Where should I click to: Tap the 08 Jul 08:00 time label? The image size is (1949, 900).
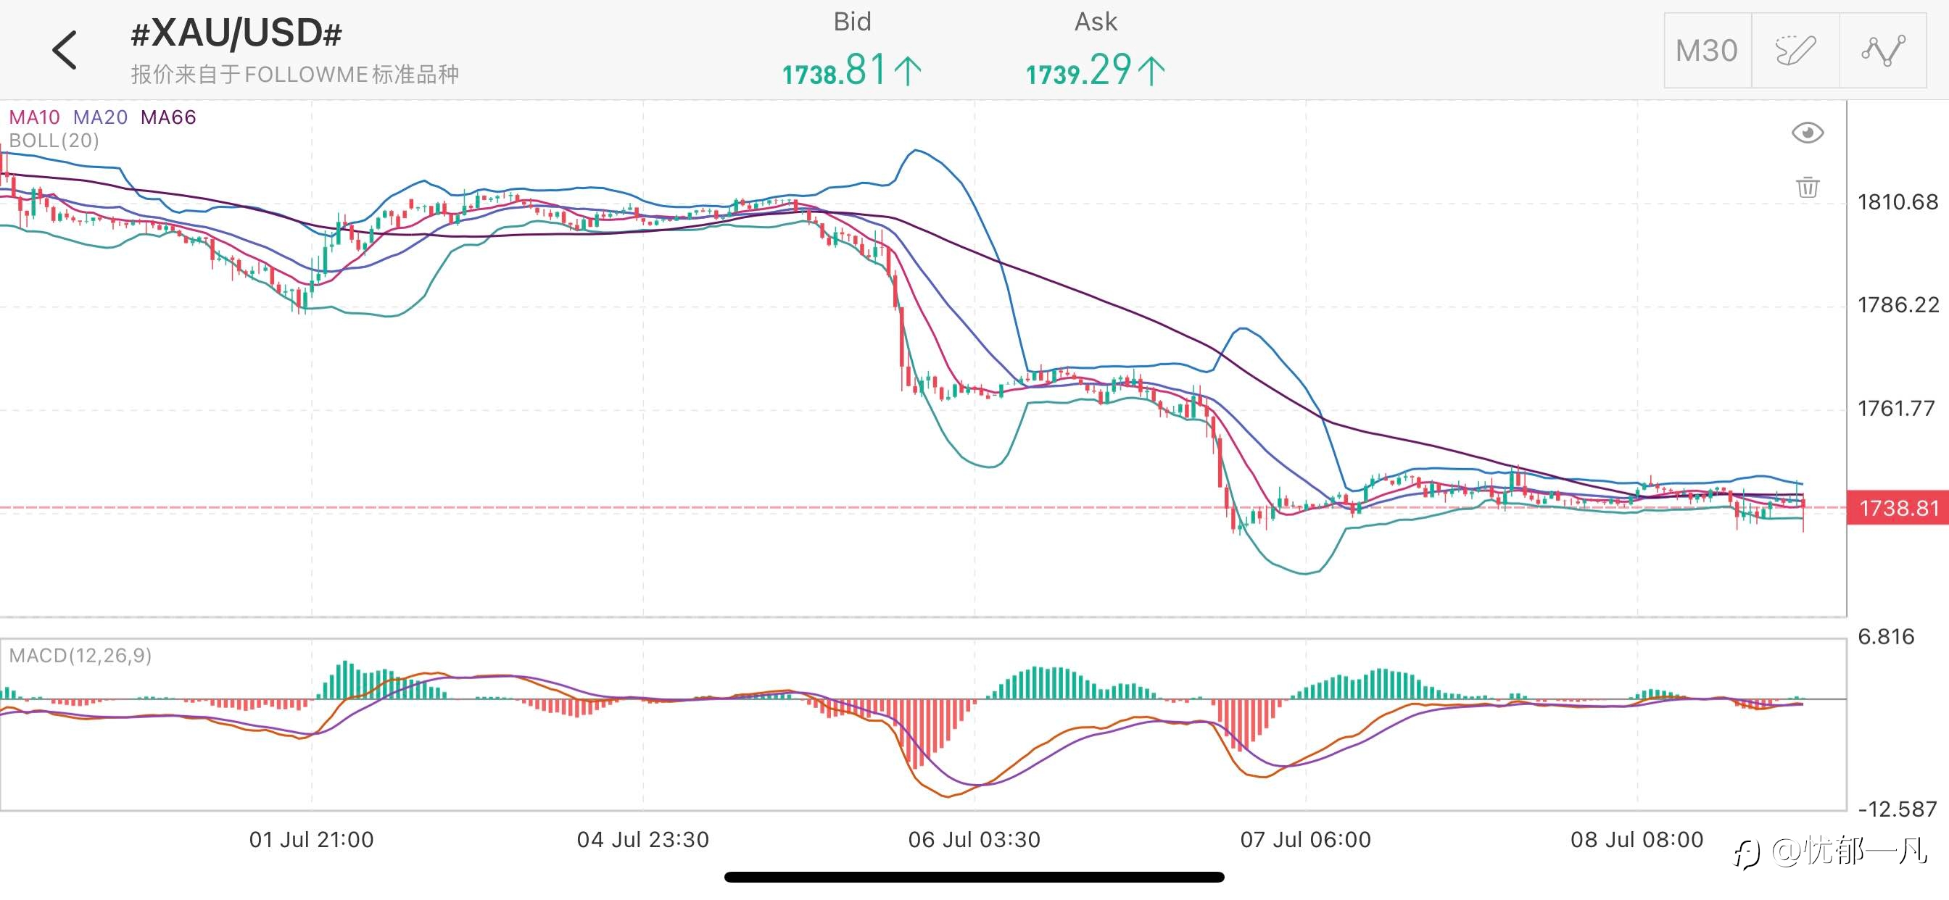tap(1637, 840)
